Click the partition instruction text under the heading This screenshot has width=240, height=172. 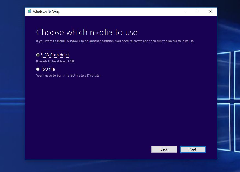[x=115, y=41]
